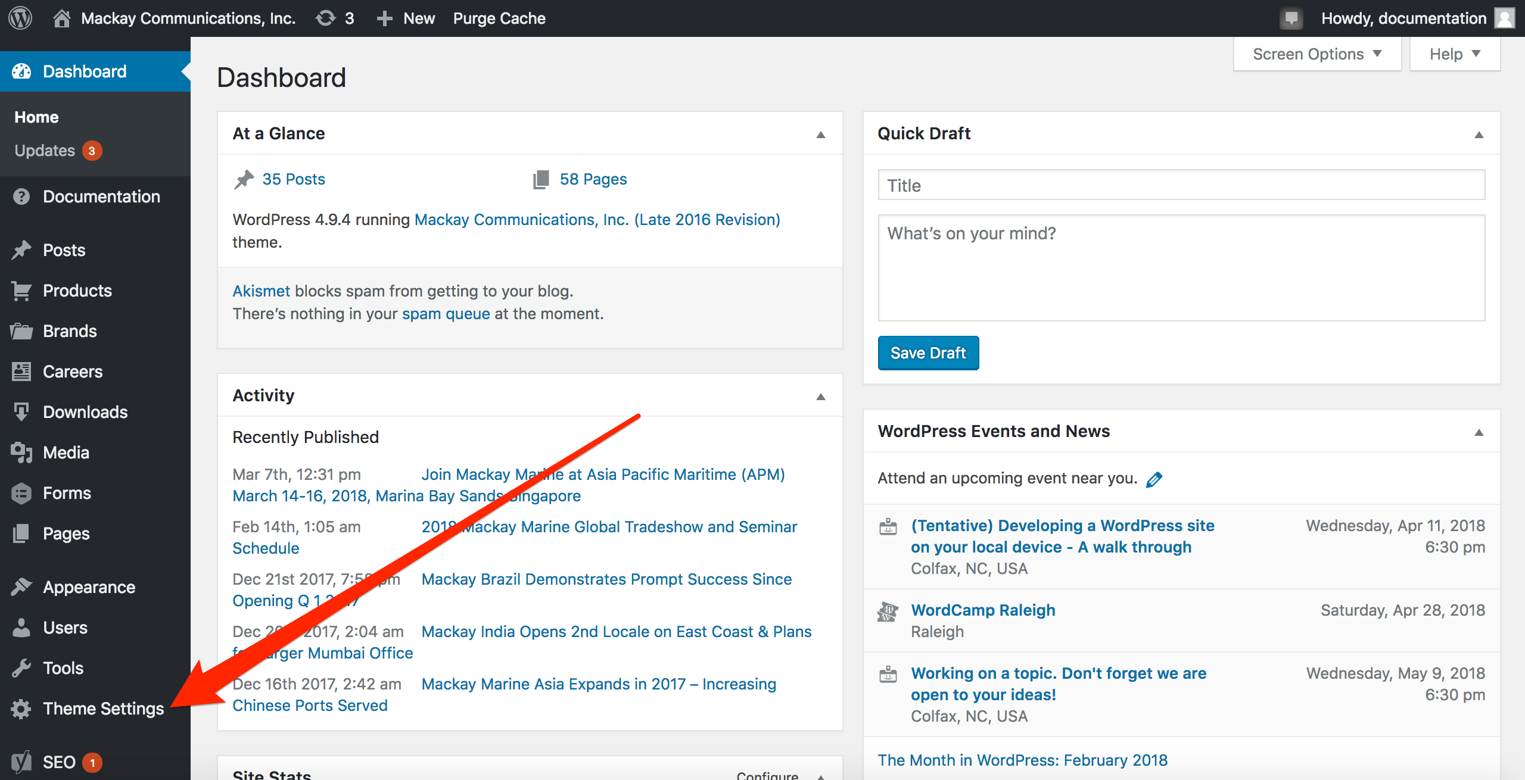
Task: Click the Products shopping cart icon
Action: (21, 291)
